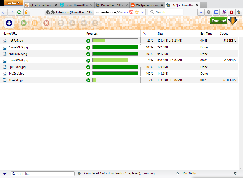Click the uBlock Origin shield icon
The width and height of the screenshot is (243, 178).
208,12
